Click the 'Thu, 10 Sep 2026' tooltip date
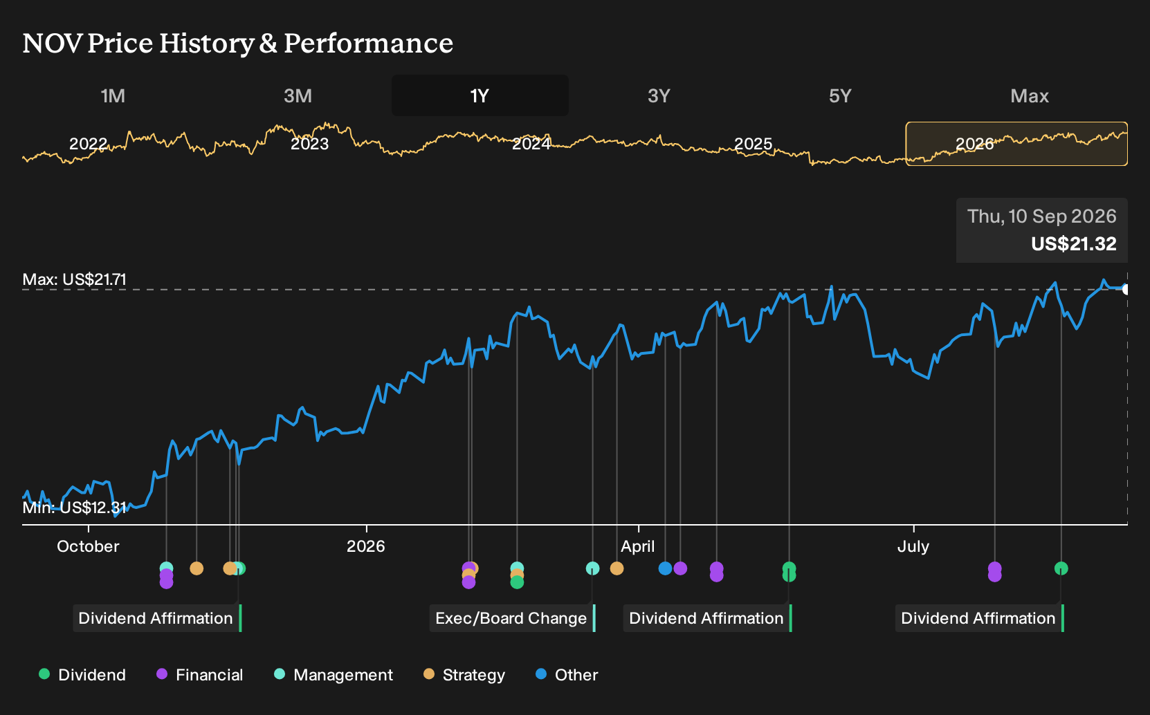This screenshot has width=1150, height=715. tap(1041, 216)
